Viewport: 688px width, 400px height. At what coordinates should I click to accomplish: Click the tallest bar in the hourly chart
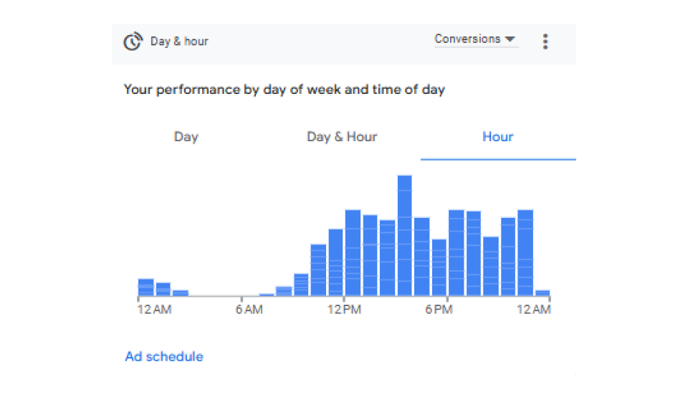404,235
